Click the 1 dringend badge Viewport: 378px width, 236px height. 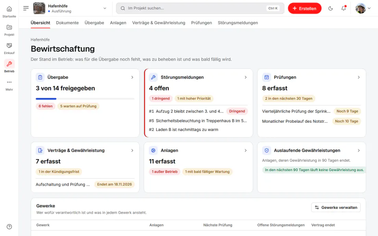click(x=161, y=98)
